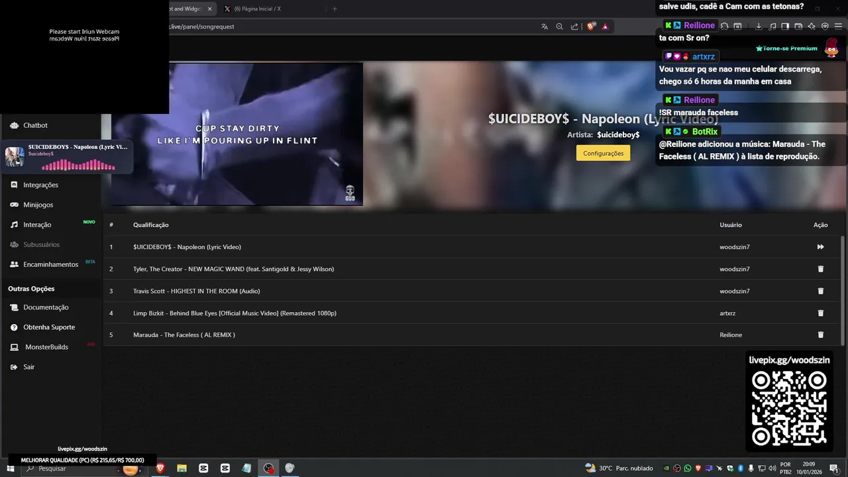Screen dimensions: 848x477
Task: Skip the playing $UICIDEBOY$ Napoleon song
Action: coord(820,247)
